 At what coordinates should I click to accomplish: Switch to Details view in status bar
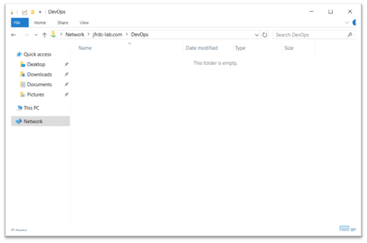[x=344, y=229]
